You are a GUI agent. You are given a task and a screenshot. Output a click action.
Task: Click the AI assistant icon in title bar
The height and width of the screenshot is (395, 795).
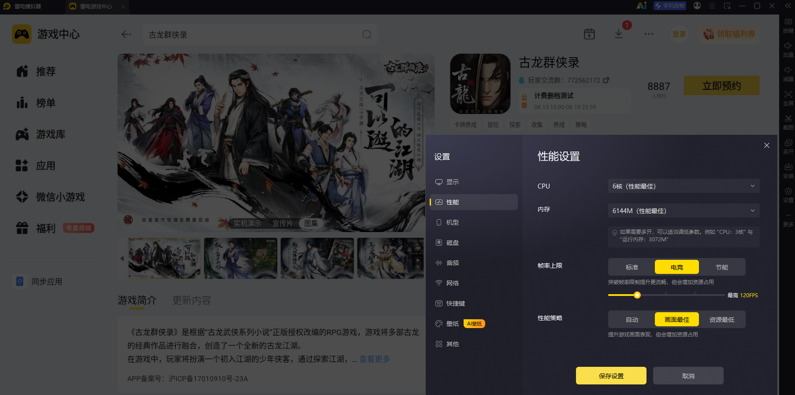coord(642,6)
